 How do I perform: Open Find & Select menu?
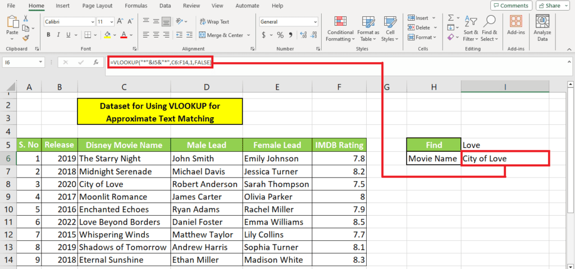[489, 29]
